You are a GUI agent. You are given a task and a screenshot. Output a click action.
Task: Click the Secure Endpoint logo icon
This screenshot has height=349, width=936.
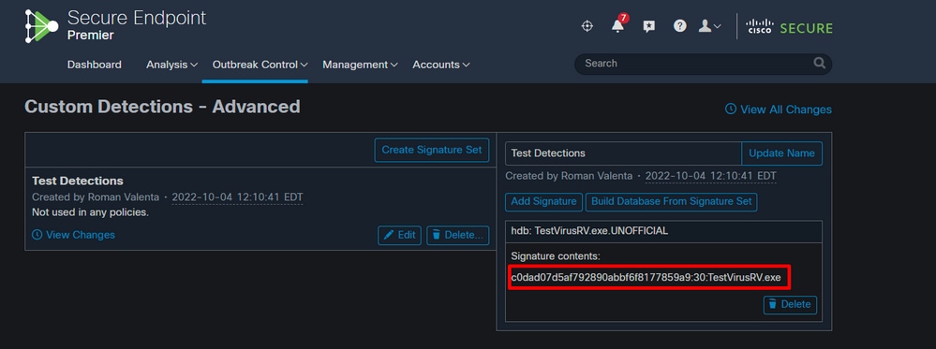[x=42, y=26]
